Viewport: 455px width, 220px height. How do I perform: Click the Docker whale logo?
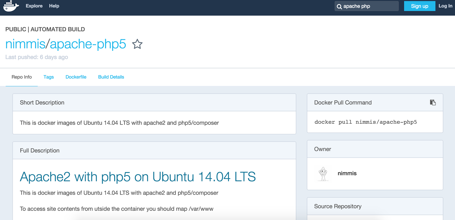pos(11,6)
